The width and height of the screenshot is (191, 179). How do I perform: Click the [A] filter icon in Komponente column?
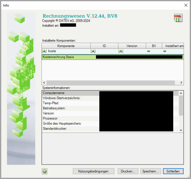[44, 51]
